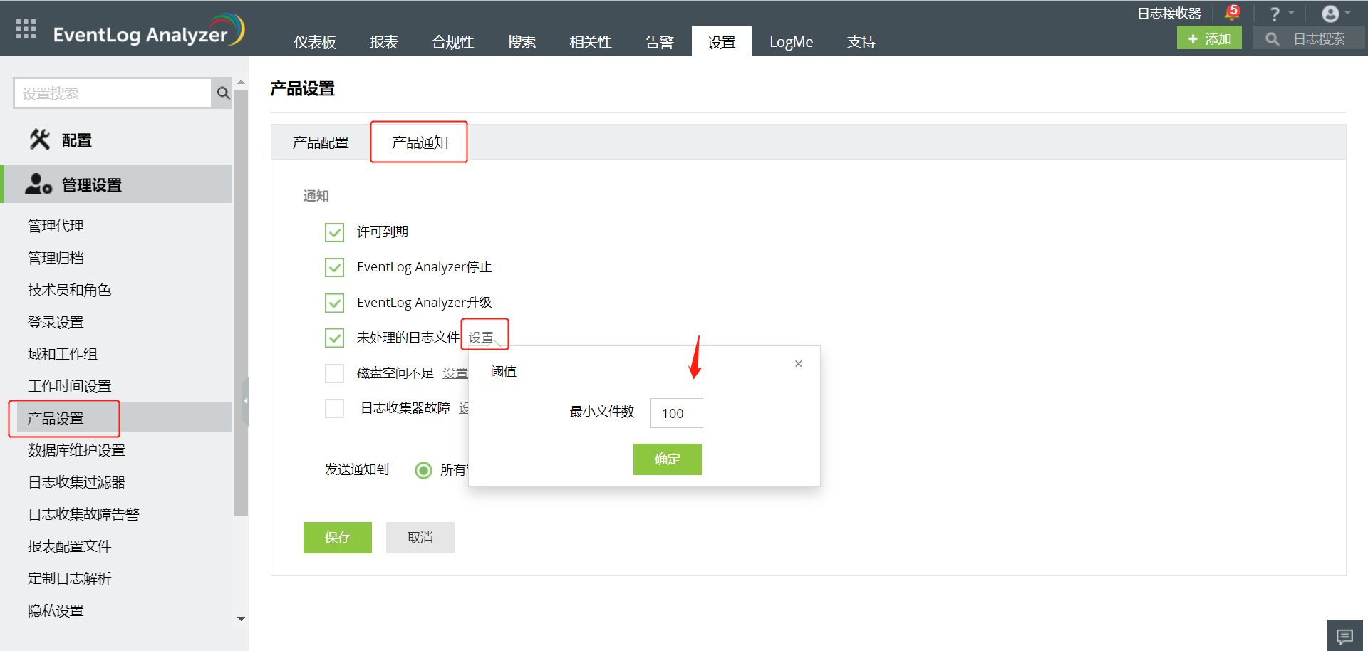Open 技术员和角色 in sidebar
This screenshot has width=1368, height=651.
coord(69,290)
